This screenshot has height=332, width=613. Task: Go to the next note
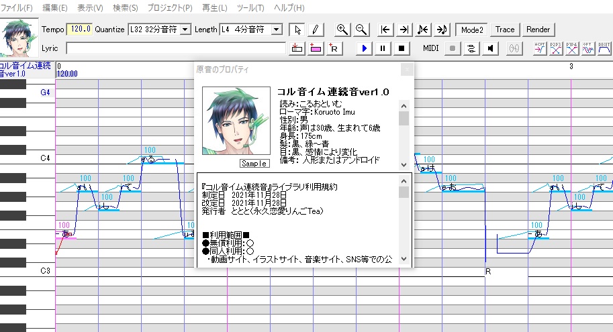click(x=441, y=30)
